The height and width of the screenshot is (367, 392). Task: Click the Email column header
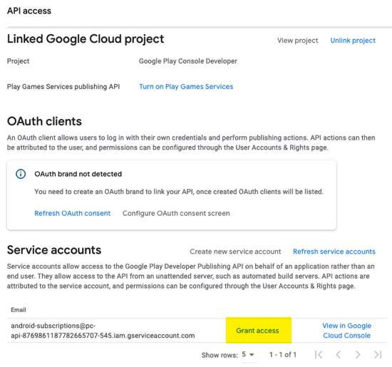[19, 310]
